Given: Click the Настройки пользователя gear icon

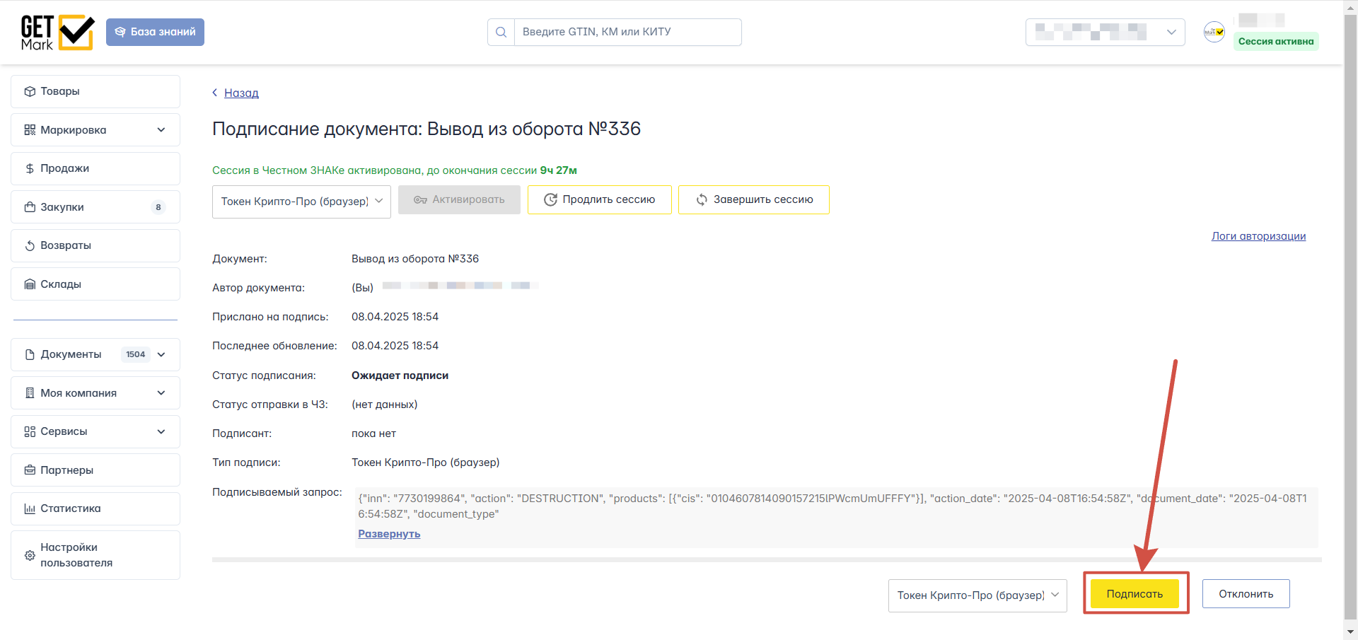Looking at the screenshot, I should tap(30, 555).
